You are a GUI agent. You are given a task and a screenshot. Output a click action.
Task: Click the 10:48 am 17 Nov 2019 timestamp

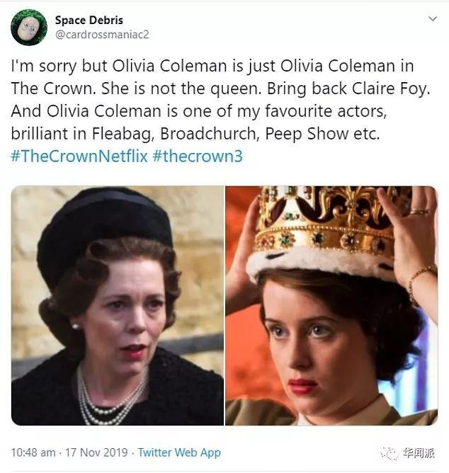click(69, 452)
